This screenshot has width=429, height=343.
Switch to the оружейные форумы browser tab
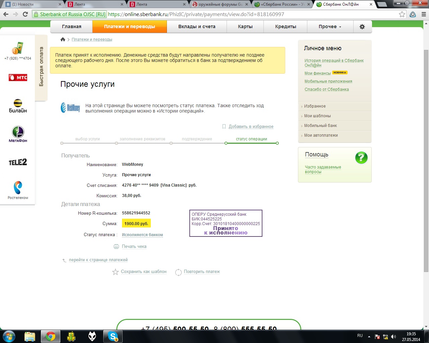pos(220,4)
